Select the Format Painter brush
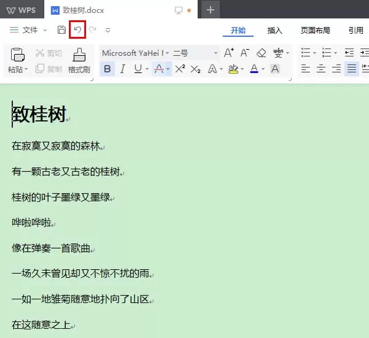The image size is (369, 338). (79, 60)
